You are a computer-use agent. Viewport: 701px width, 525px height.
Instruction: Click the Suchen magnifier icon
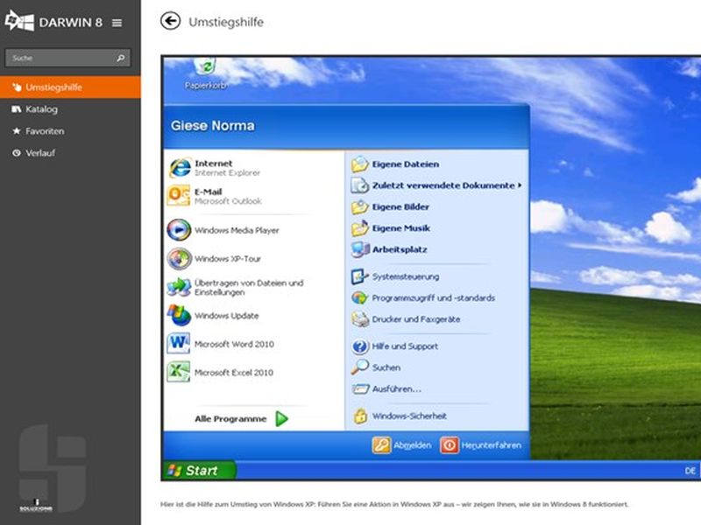tap(359, 367)
